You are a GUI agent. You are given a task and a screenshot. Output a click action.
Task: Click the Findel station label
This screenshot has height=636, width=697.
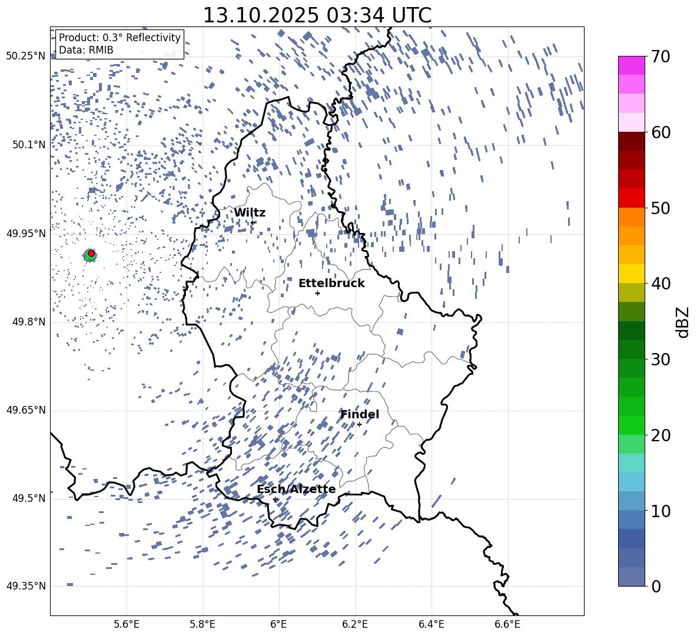coord(360,414)
